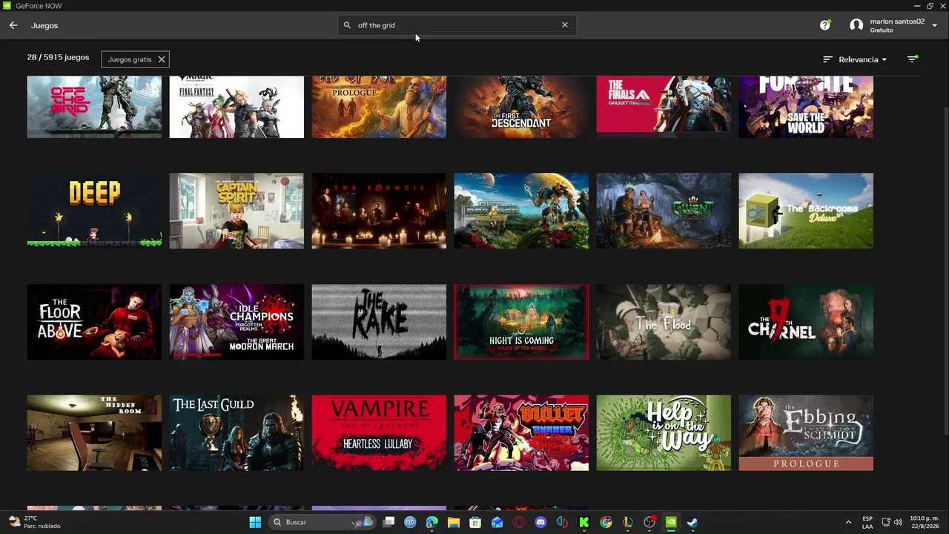This screenshot has height=534, width=949.
Task: Open the ESP LAA language indicator
Action: point(867,522)
